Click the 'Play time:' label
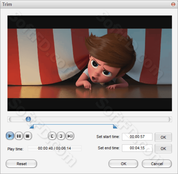The height and width of the screenshot is (174, 178). click(15, 149)
